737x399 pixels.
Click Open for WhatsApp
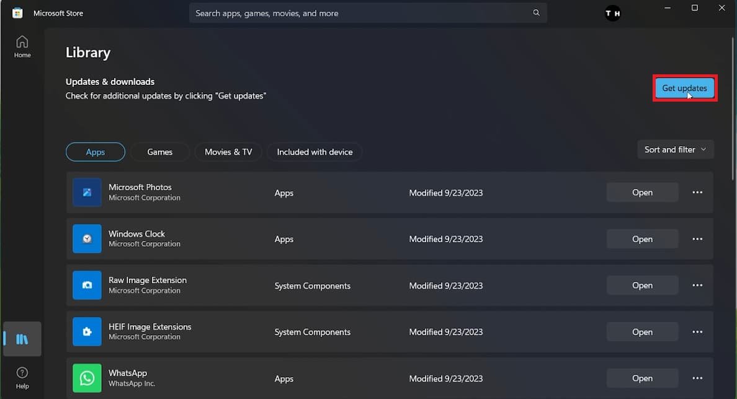(x=642, y=379)
